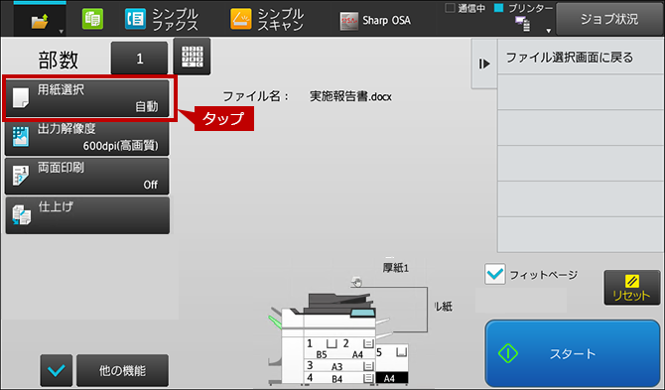Tap the copies count field showing 1

point(139,59)
